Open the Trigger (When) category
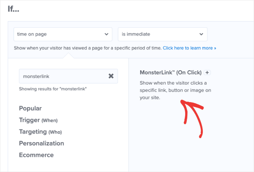254x172 pixels. (38, 120)
